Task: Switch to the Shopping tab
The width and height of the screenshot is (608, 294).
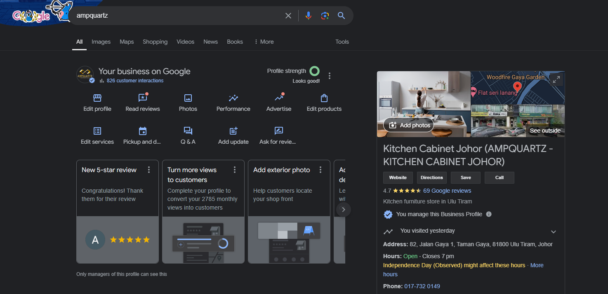Action: [x=155, y=42]
